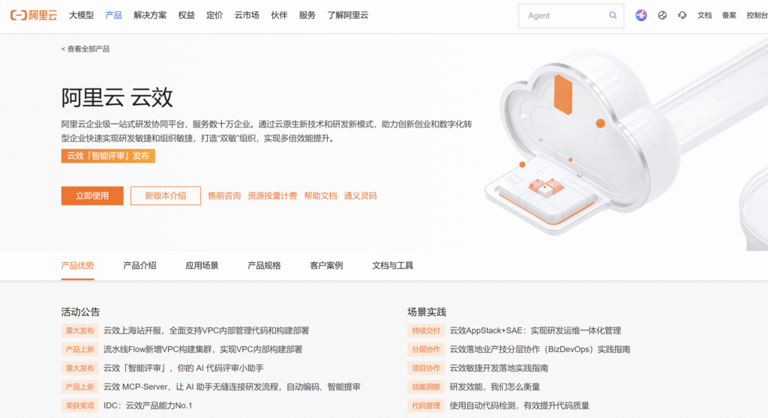Click the 荣获奖项 tag
This screenshot has height=418, width=768.
pyautogui.click(x=79, y=405)
